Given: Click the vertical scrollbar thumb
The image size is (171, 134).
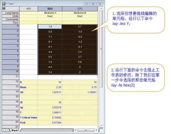Looking at the screenshot, I should 101,49.
